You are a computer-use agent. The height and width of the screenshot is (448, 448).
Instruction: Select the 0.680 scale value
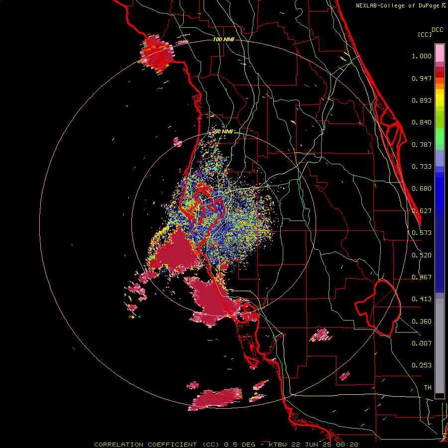[422, 189]
